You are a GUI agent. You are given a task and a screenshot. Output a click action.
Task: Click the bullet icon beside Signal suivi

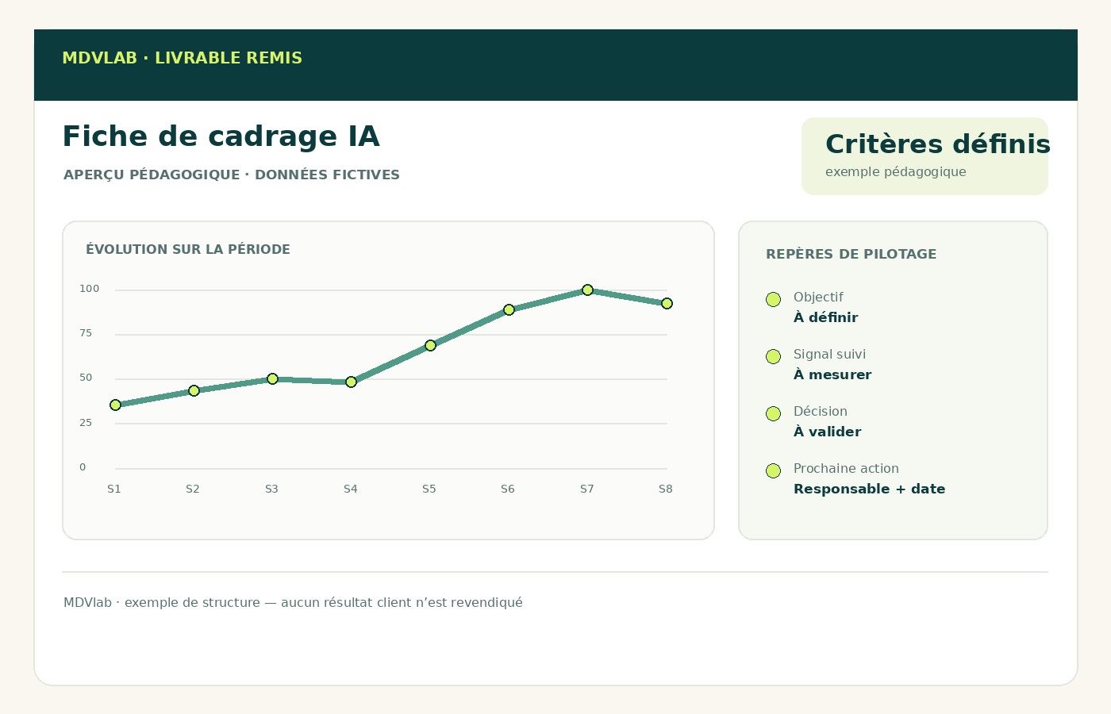773,356
